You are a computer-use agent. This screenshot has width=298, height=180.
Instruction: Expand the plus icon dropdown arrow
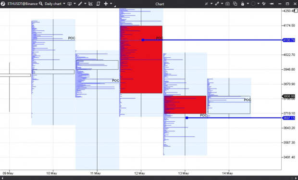(x=111, y=4)
